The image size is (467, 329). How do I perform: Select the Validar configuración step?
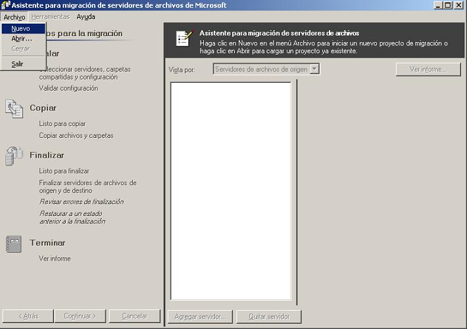pyautogui.click(x=68, y=89)
